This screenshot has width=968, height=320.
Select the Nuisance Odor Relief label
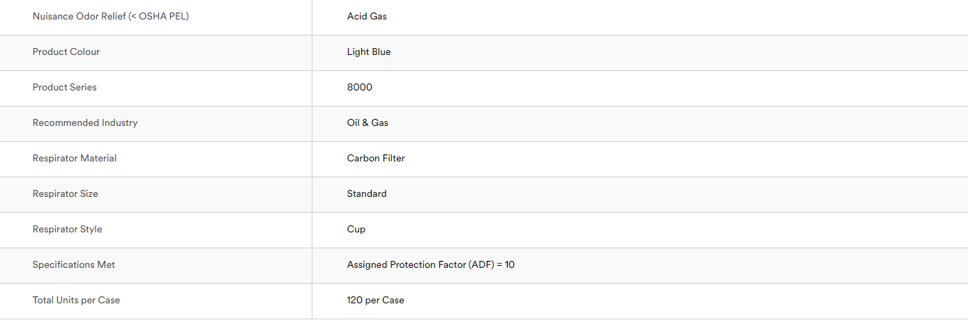111,16
